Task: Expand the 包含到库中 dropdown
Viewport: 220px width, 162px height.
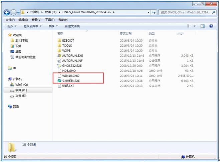Action: (x=32, y=26)
